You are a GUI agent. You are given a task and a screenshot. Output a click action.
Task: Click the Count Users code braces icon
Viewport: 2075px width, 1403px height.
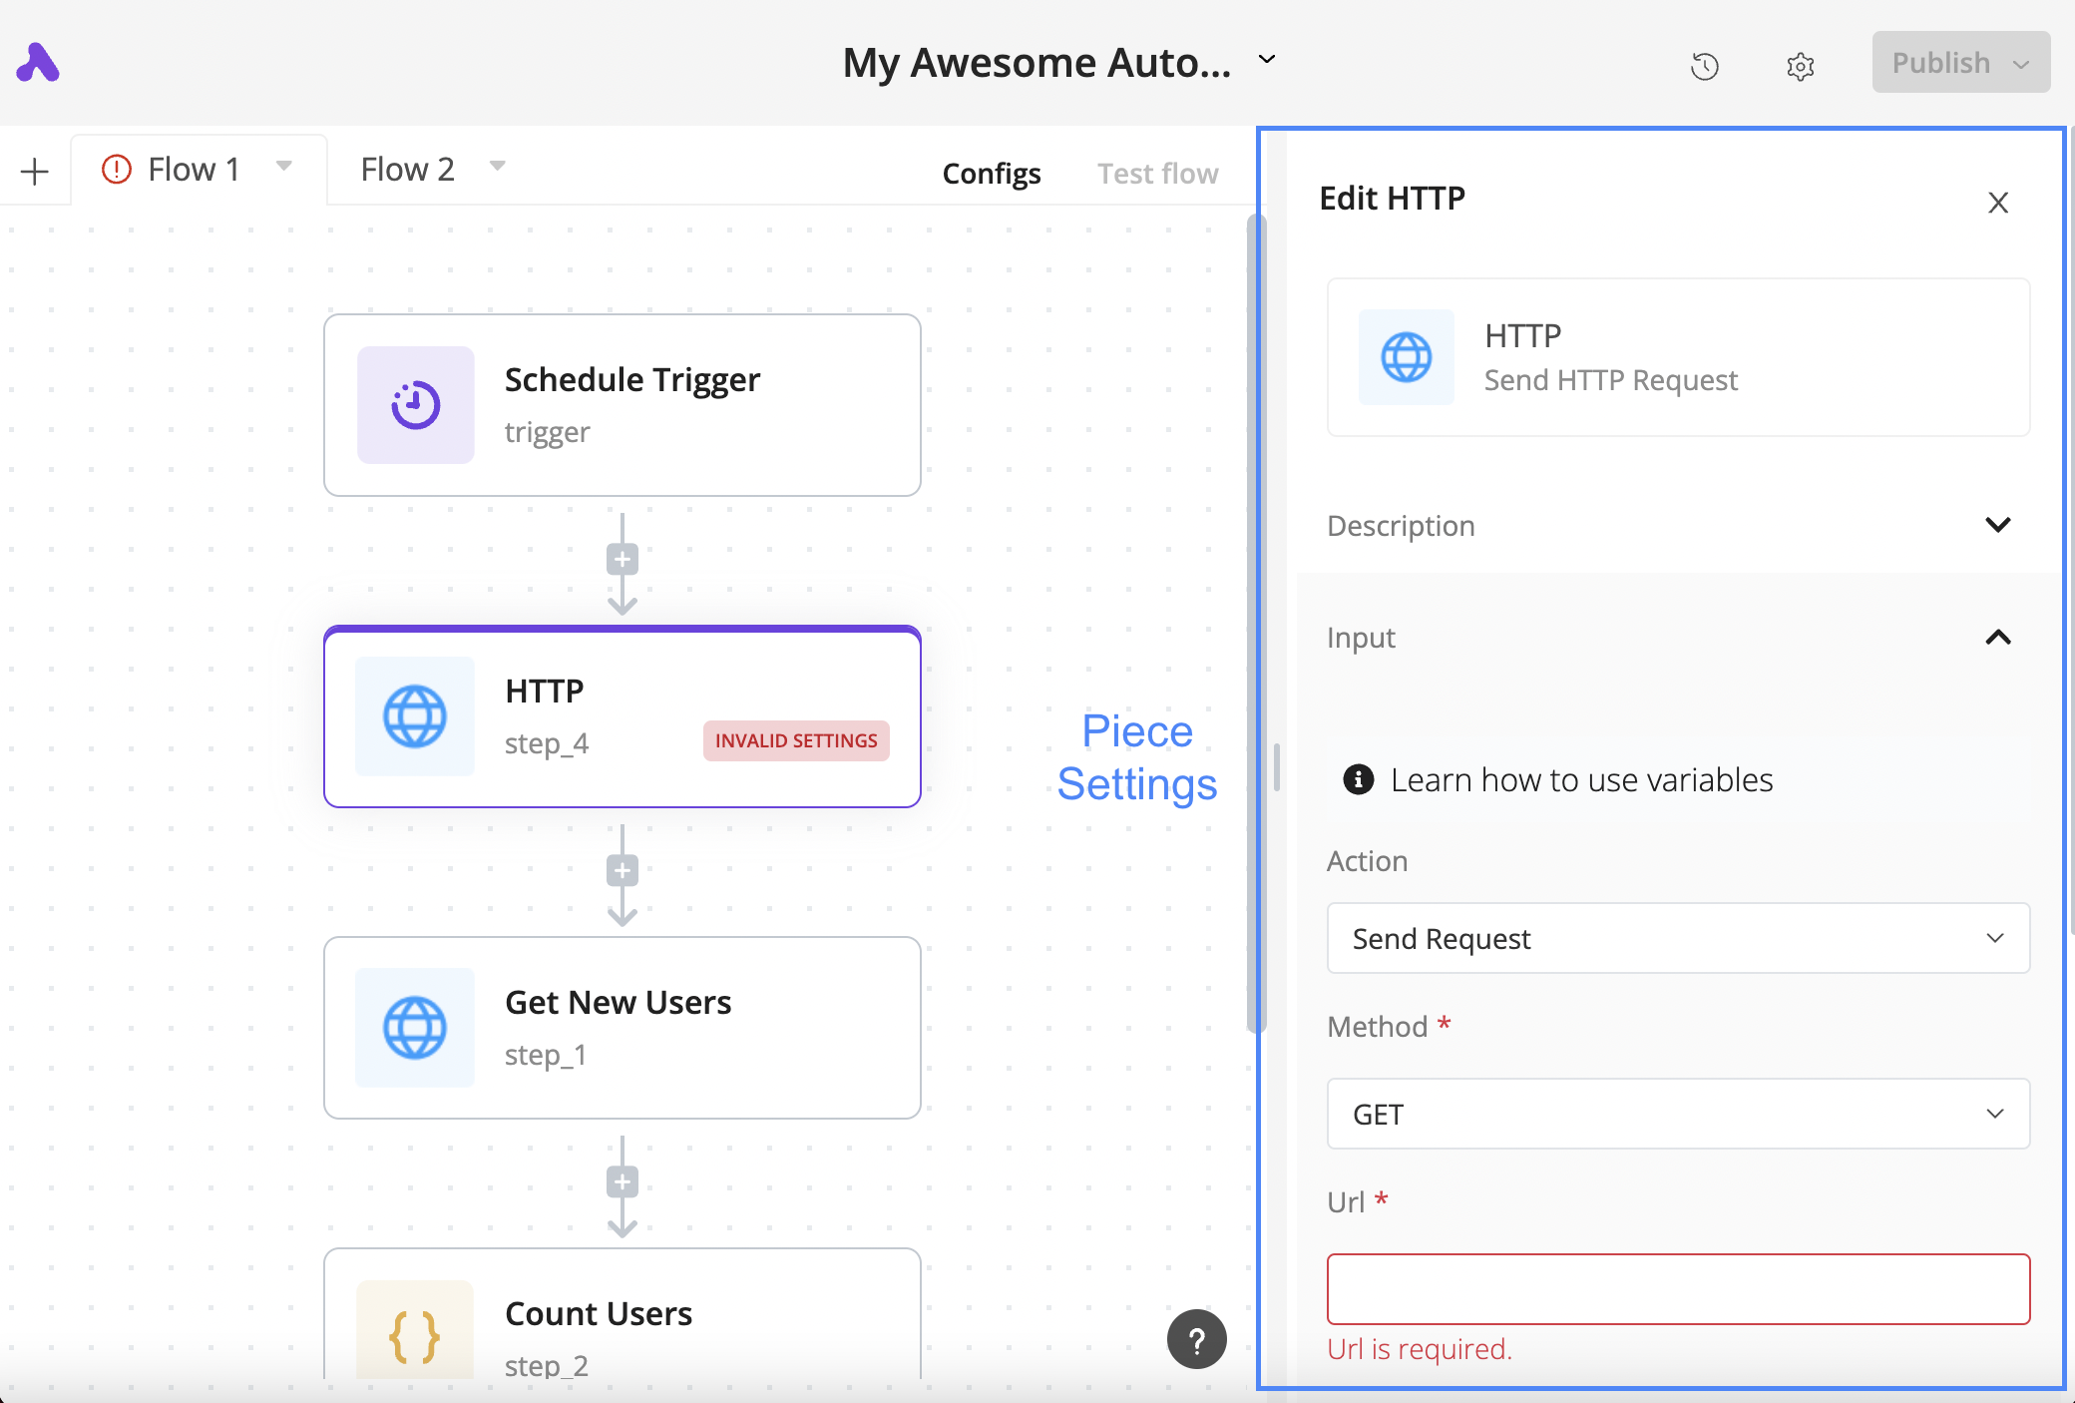[415, 1335]
